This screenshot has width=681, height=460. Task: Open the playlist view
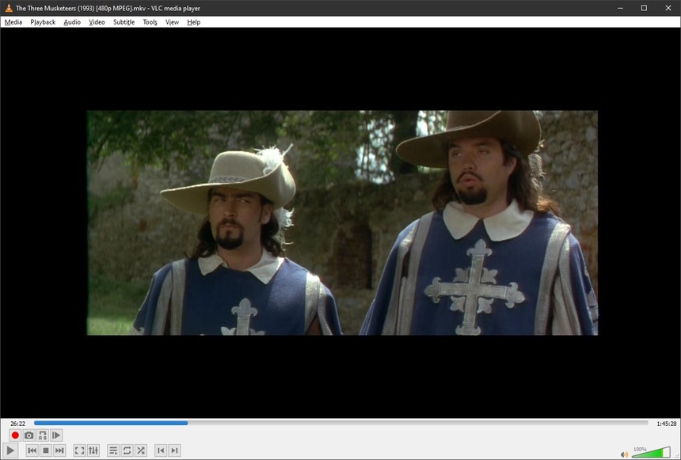click(113, 450)
